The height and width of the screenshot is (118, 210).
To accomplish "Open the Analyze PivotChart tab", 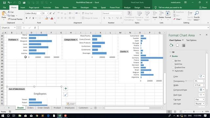I will tap(127, 8).
